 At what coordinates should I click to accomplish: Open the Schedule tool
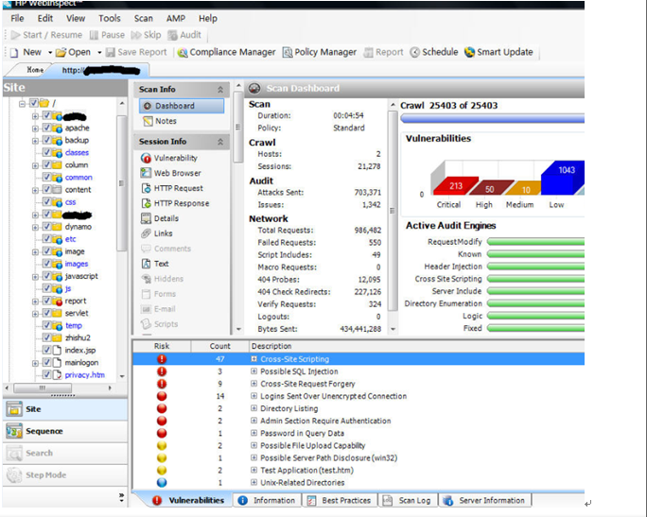[x=433, y=52]
